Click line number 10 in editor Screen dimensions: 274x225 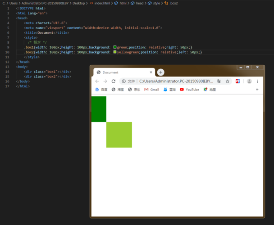[x=7, y=52]
